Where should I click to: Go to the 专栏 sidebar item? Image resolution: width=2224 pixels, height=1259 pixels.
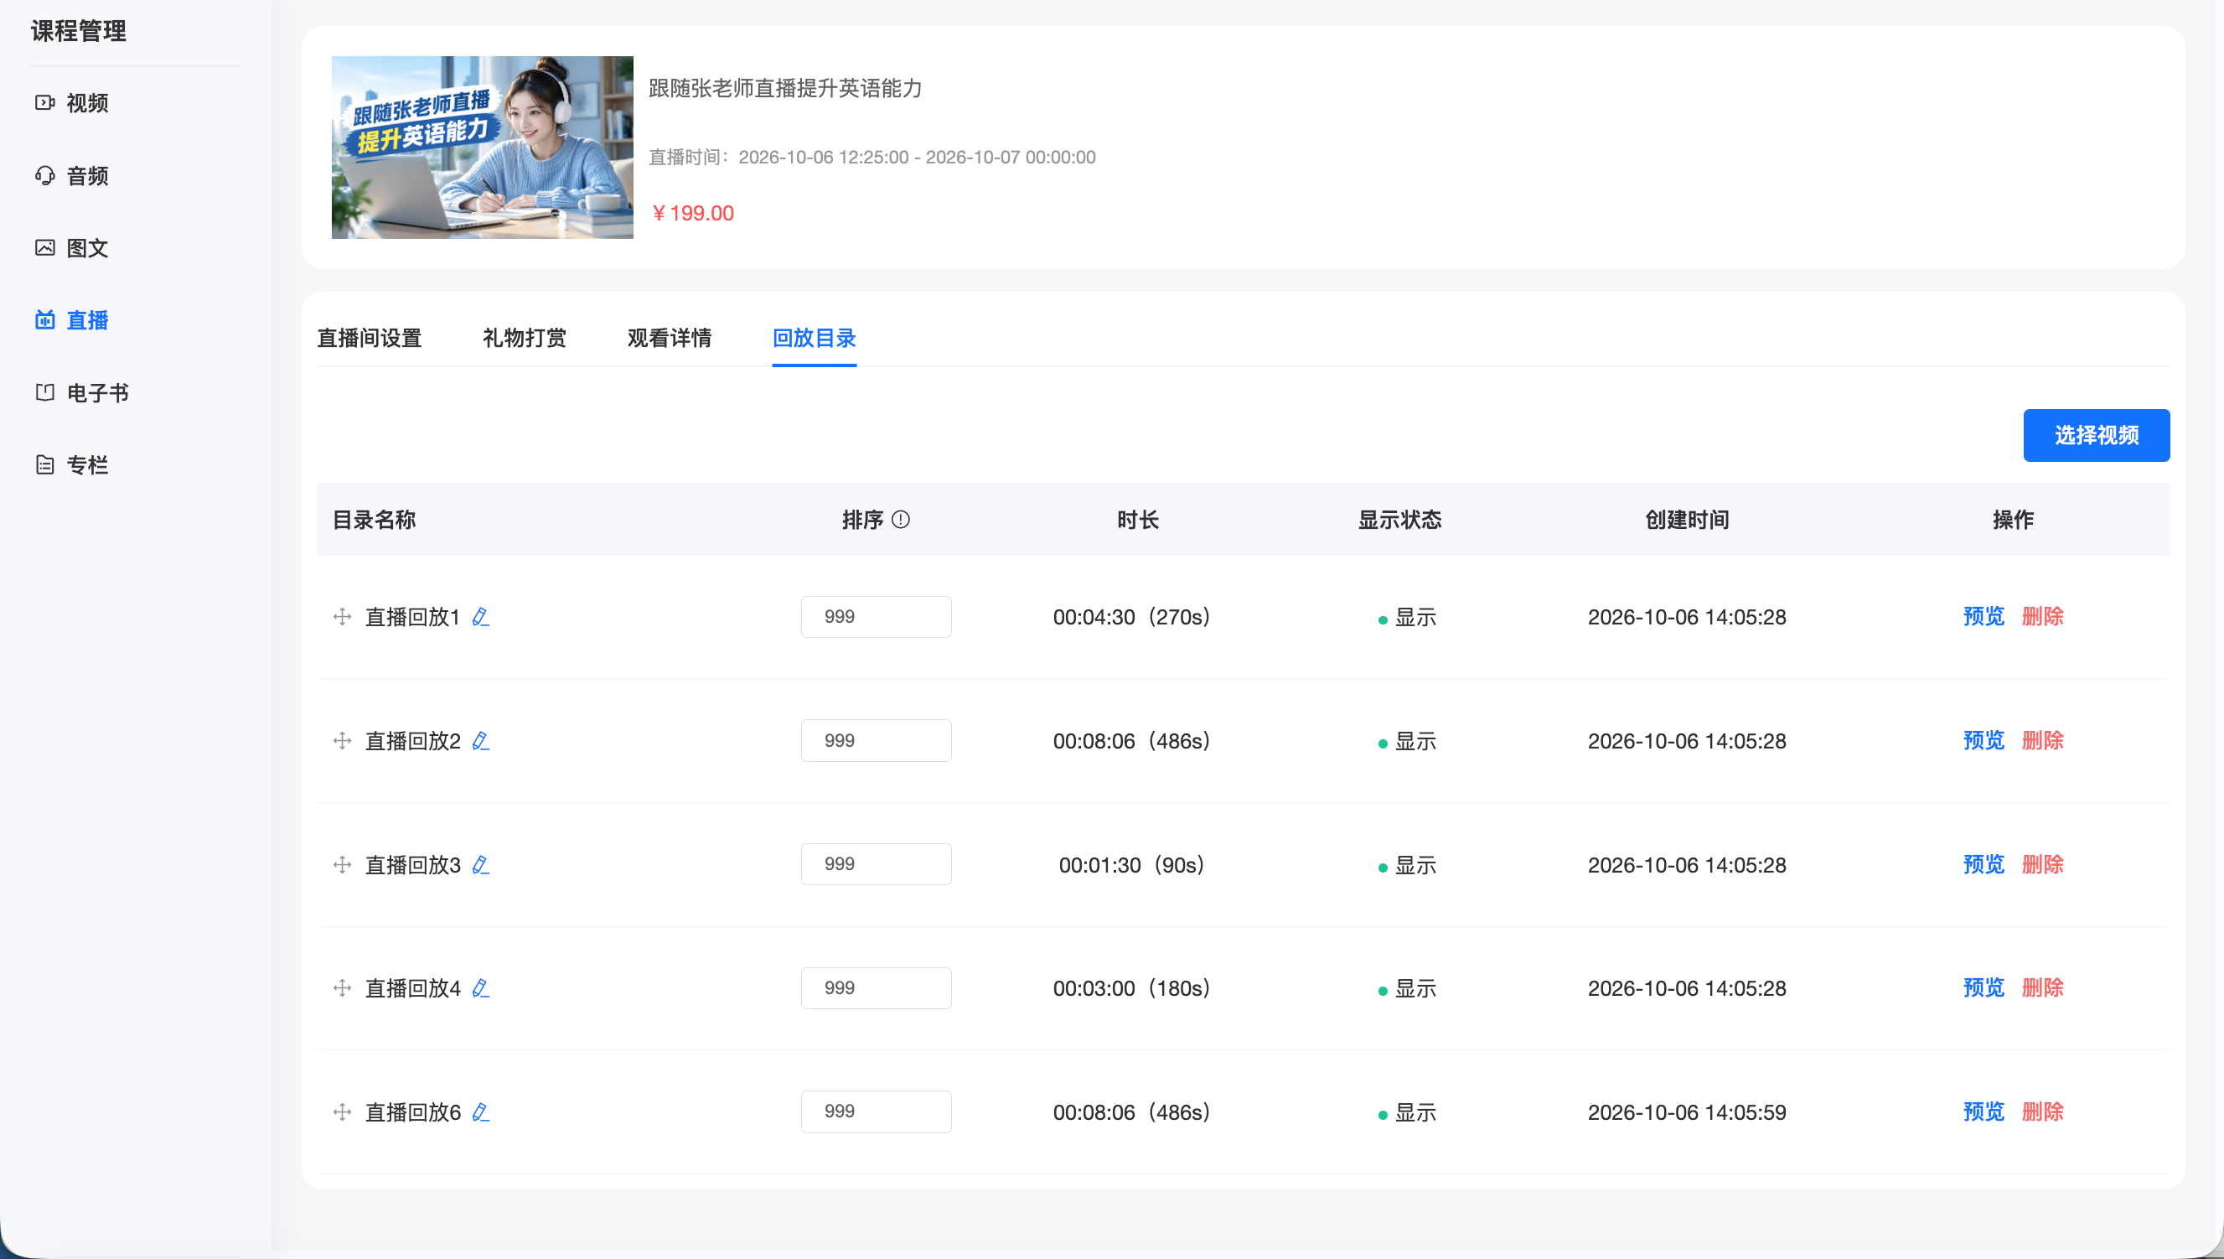point(73,465)
